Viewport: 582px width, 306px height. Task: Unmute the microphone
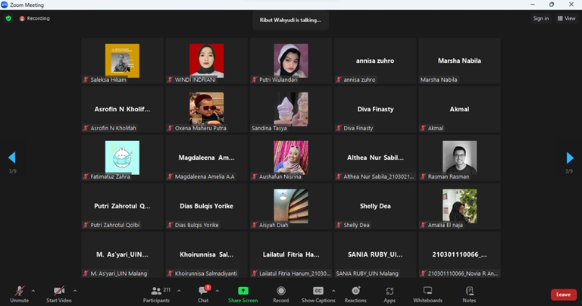point(19,293)
